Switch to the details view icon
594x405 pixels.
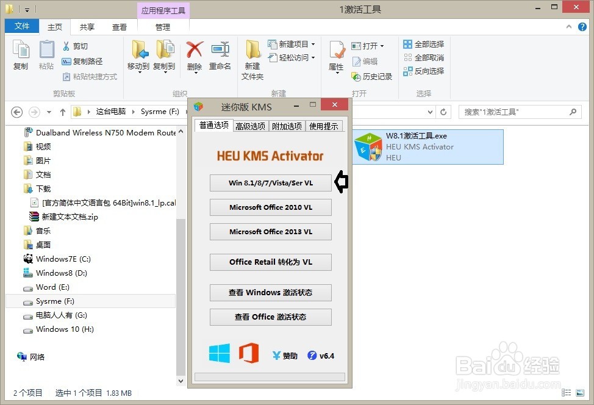point(567,393)
